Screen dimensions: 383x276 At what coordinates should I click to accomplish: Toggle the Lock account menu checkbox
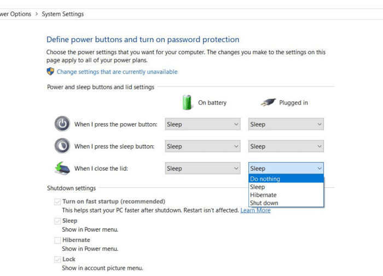pos(57,260)
